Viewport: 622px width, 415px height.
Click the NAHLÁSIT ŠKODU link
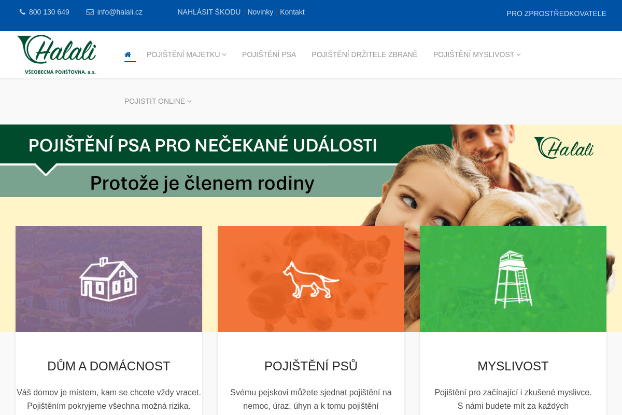[209, 11]
